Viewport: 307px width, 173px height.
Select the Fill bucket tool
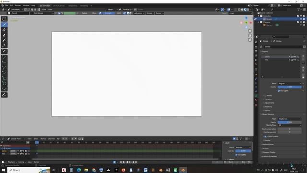click(4, 30)
